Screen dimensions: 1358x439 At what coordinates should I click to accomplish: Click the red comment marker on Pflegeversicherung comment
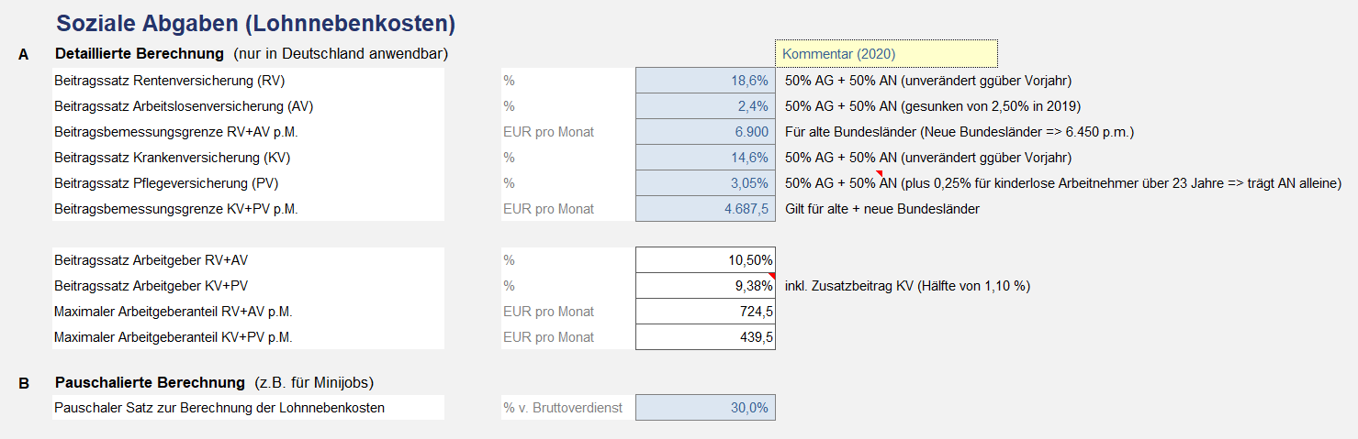pos(879,173)
